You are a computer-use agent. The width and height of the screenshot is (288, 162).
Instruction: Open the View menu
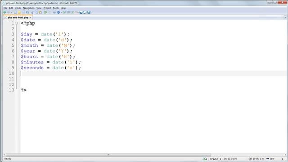point(39,8)
